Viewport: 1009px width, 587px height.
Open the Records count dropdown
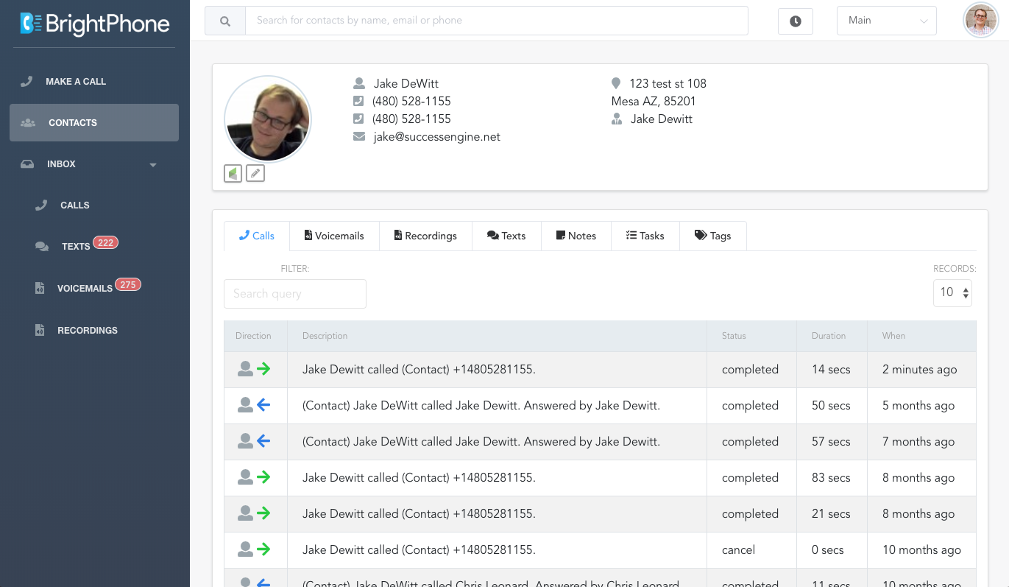click(x=952, y=292)
